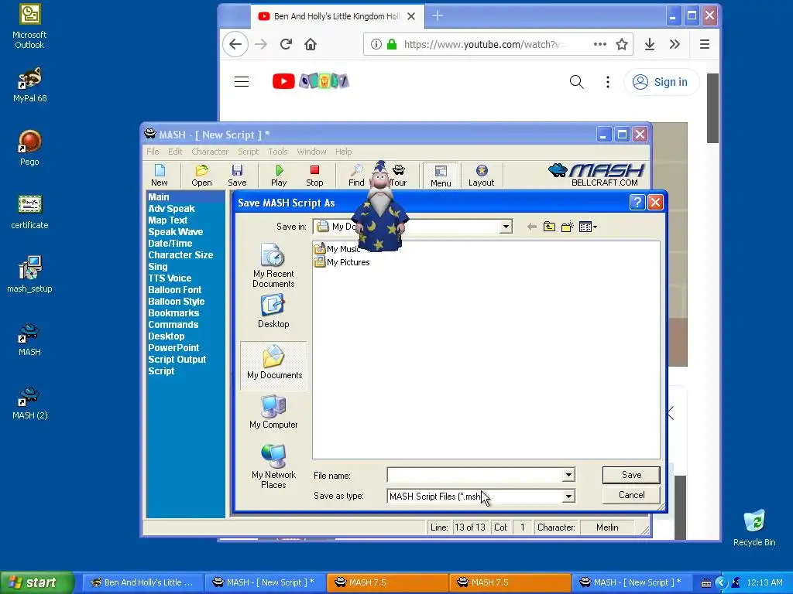Select the My Music folder
This screenshot has height=594, width=793.
(337, 249)
